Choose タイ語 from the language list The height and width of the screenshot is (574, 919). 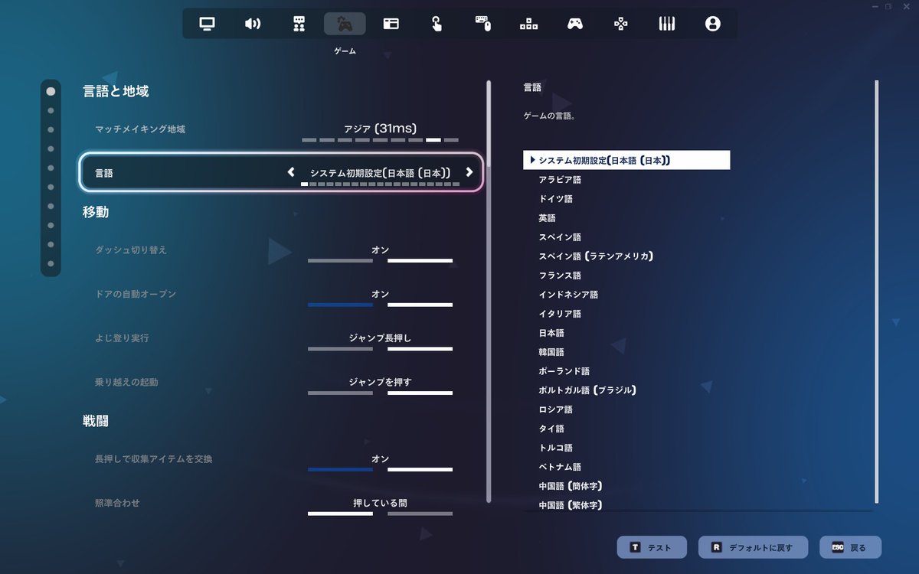click(551, 428)
